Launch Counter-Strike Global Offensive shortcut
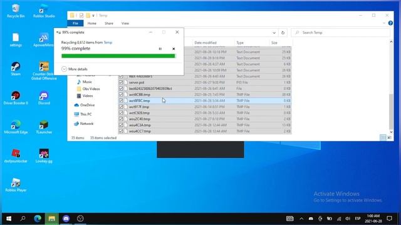The image size is (401, 225). 44,71
